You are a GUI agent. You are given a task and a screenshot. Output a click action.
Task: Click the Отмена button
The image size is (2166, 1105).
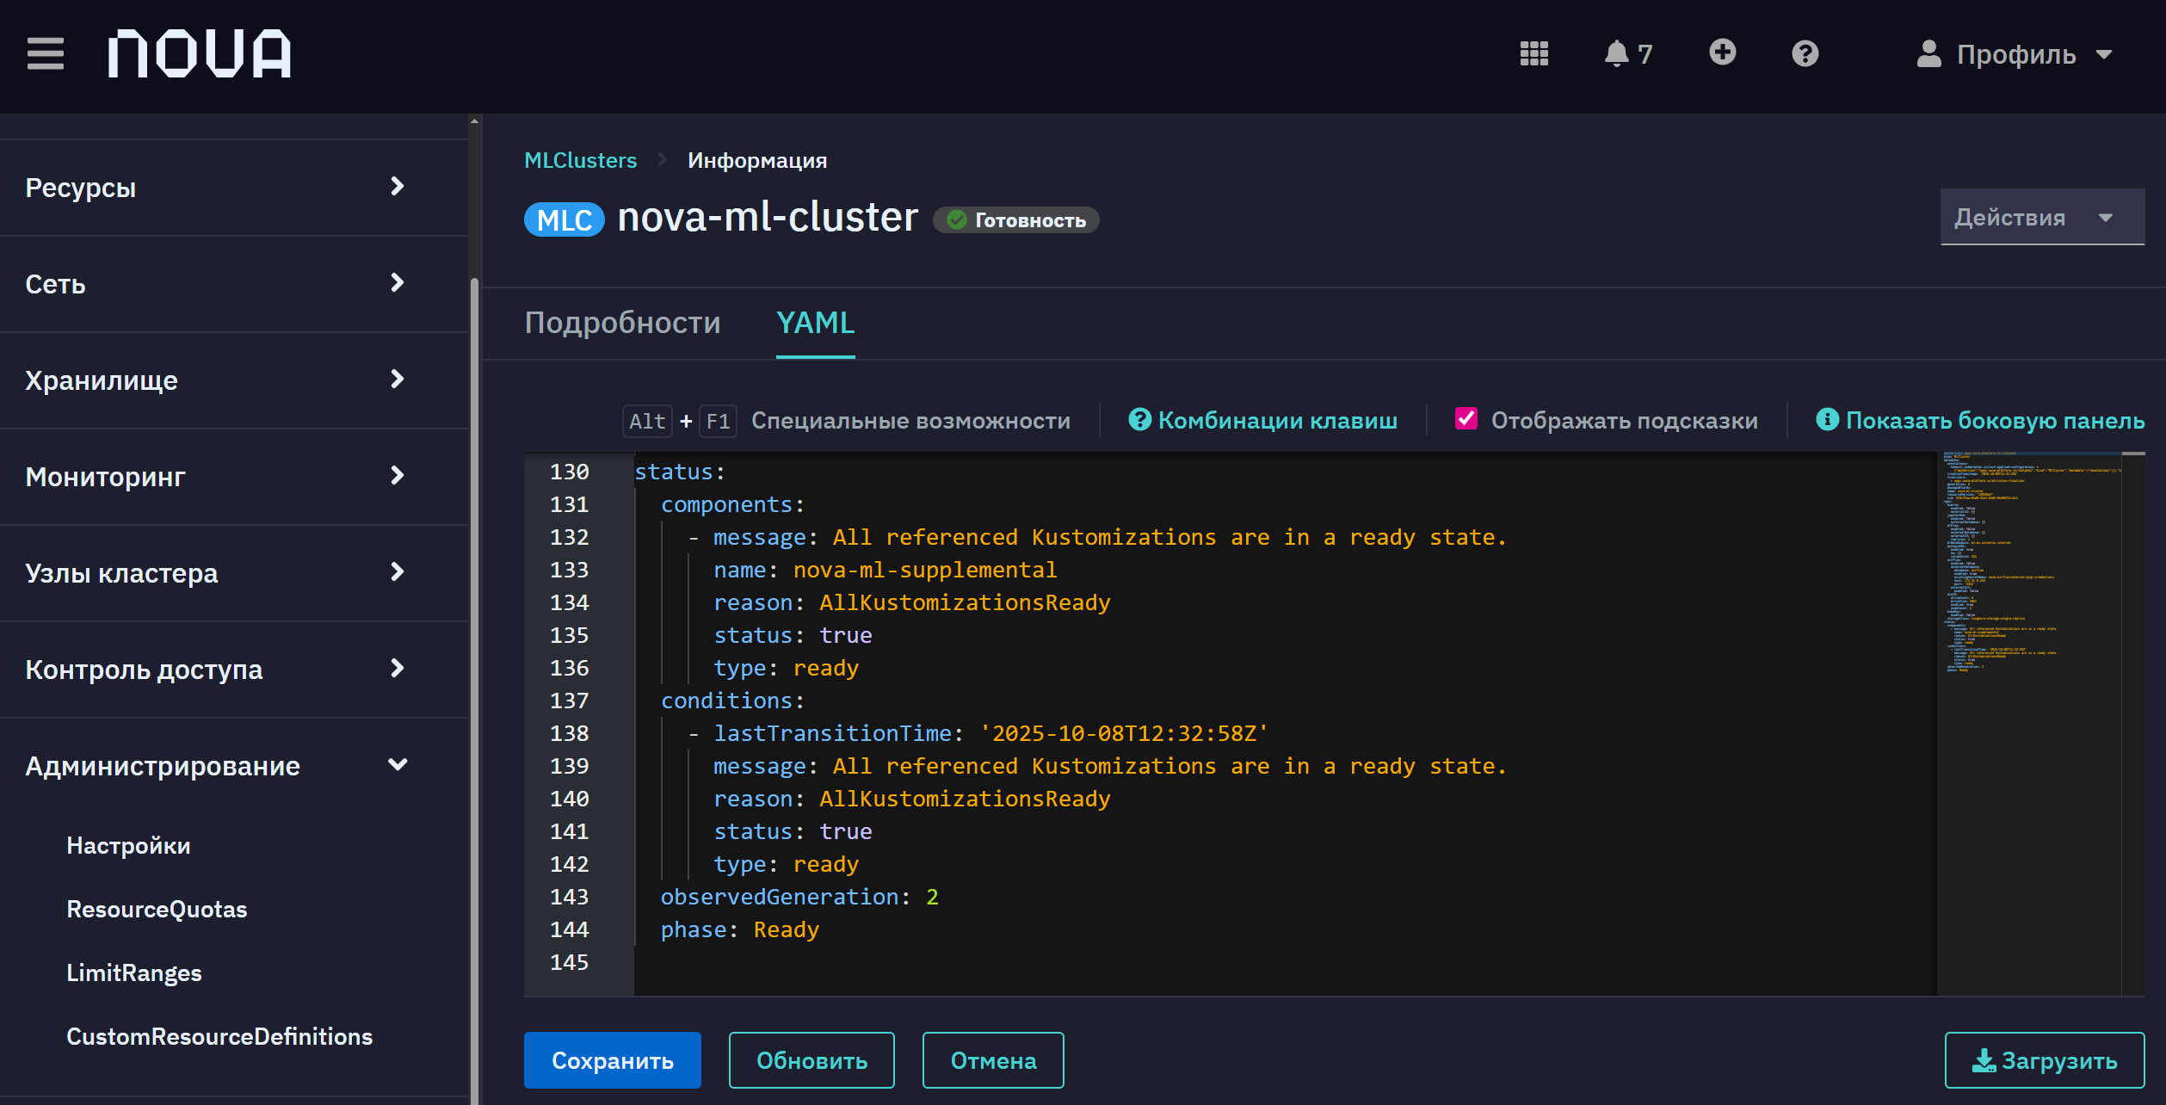click(x=993, y=1060)
